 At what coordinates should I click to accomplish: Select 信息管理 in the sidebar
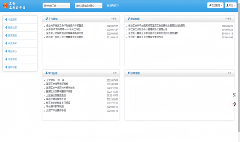pos(12,59)
